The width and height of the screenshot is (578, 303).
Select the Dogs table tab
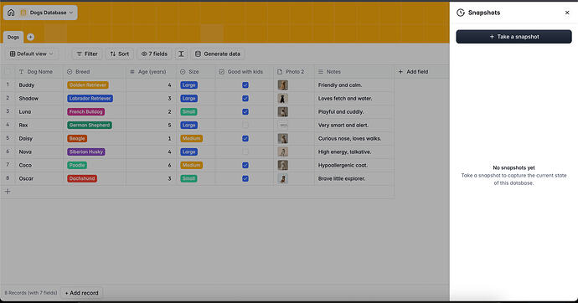pyautogui.click(x=13, y=37)
